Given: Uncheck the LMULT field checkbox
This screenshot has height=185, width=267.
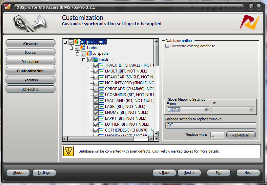Looking at the screenshot, I should [96, 72].
